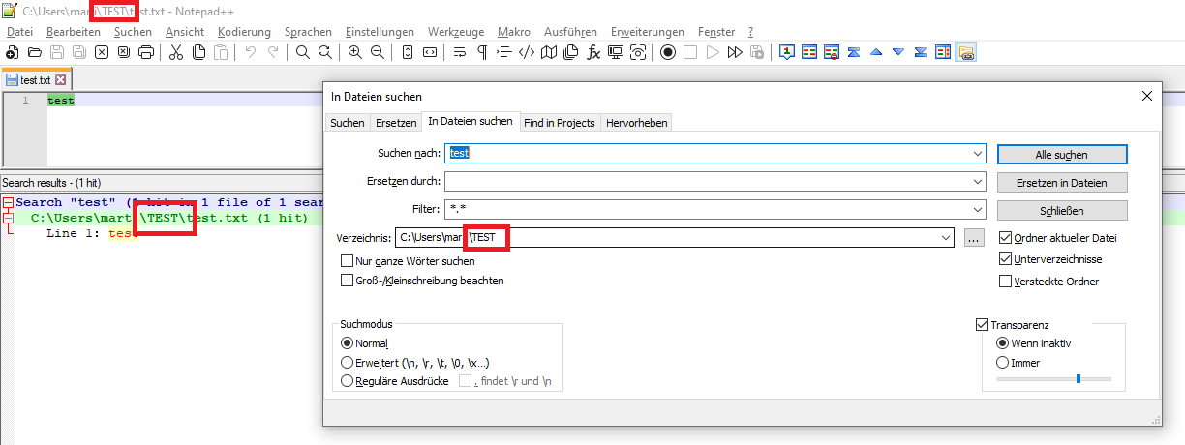Expand Verzeichnis dropdown arrow
The image size is (1185, 445).
tap(946, 237)
